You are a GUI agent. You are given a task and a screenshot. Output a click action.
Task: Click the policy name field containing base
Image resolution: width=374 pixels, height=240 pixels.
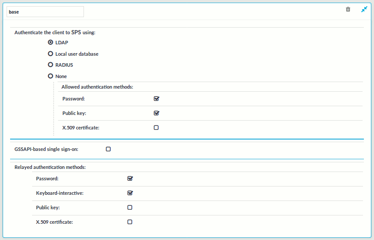point(45,12)
